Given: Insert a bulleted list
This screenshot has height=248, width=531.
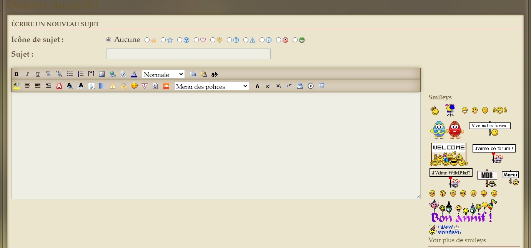Looking at the screenshot, I should [70, 74].
